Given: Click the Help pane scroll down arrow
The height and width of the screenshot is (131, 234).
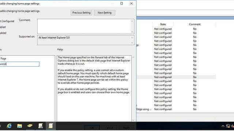Looking at the screenshot, I should [x=133, y=120].
